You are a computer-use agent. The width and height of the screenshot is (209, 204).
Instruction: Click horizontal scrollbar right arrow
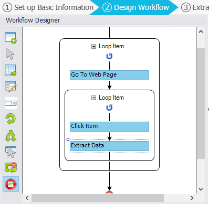[x=192, y=198]
